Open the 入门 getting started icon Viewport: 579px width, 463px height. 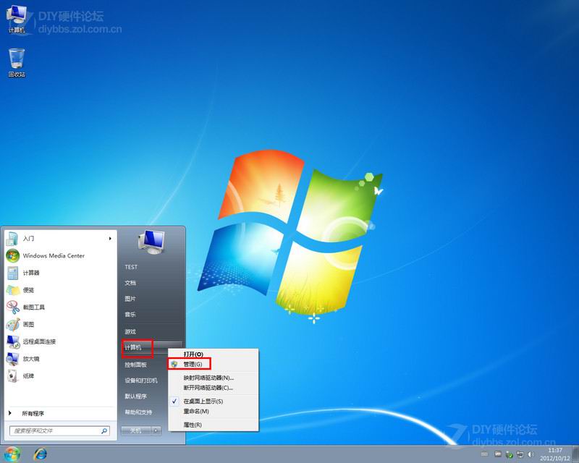12,239
